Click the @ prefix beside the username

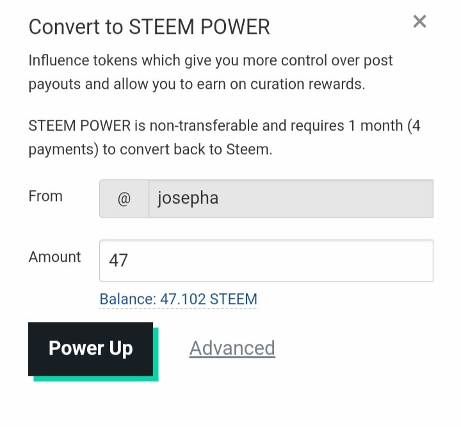(x=124, y=198)
